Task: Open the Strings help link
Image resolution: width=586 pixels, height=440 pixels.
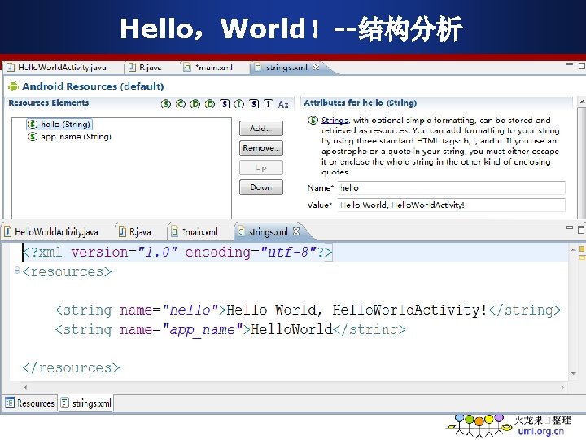Action: 335,120
